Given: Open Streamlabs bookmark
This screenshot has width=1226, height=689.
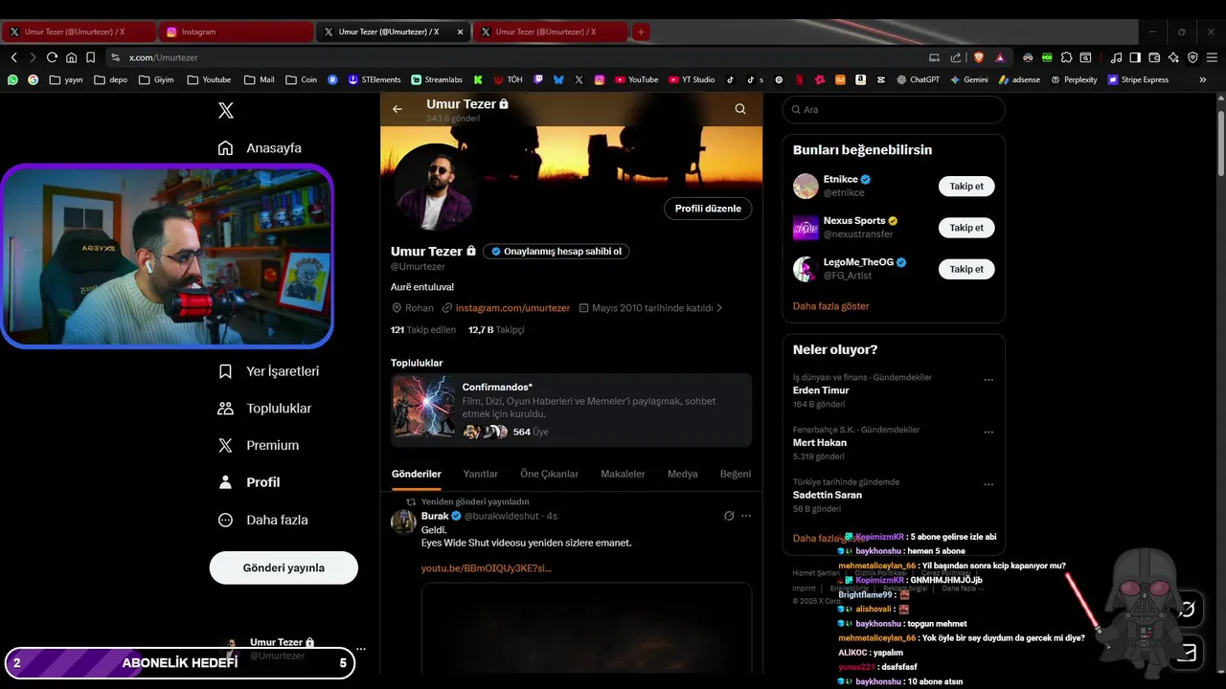Looking at the screenshot, I should (x=437, y=79).
